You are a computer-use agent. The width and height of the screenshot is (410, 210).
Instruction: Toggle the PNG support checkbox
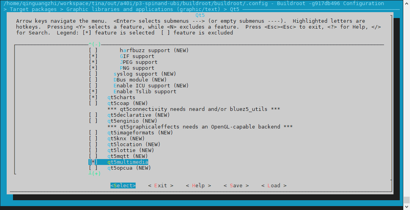click(93, 68)
